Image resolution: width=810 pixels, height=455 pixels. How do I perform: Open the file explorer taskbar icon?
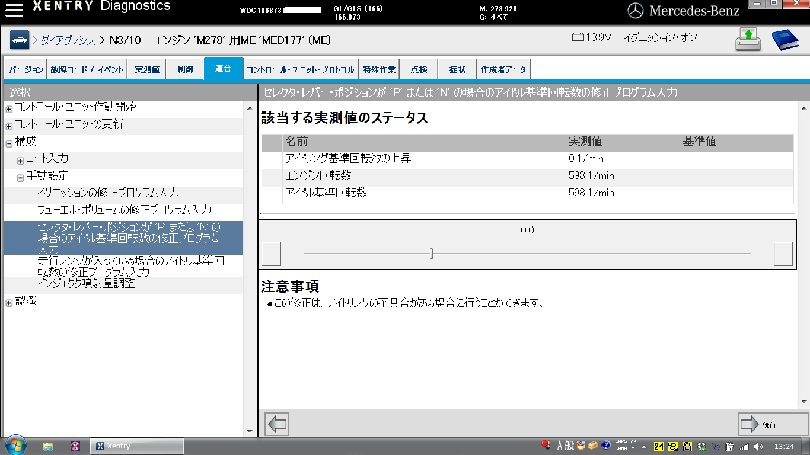point(48,446)
